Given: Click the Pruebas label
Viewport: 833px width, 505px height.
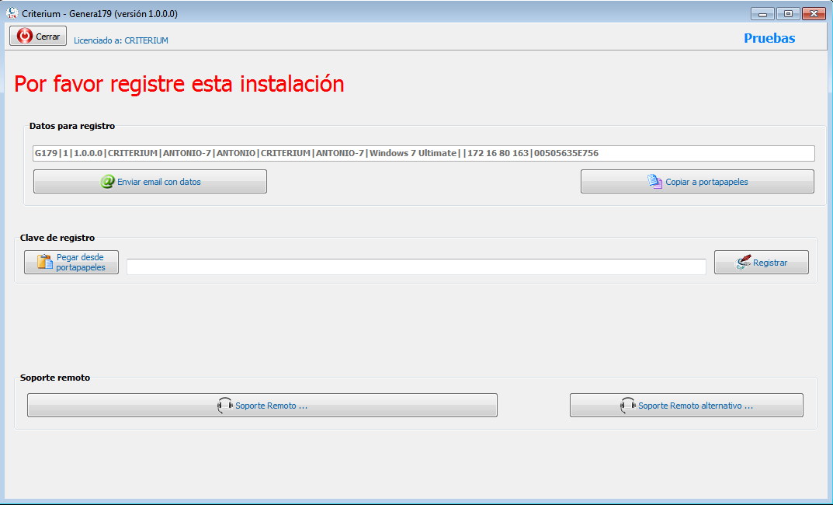Looking at the screenshot, I should (x=769, y=38).
